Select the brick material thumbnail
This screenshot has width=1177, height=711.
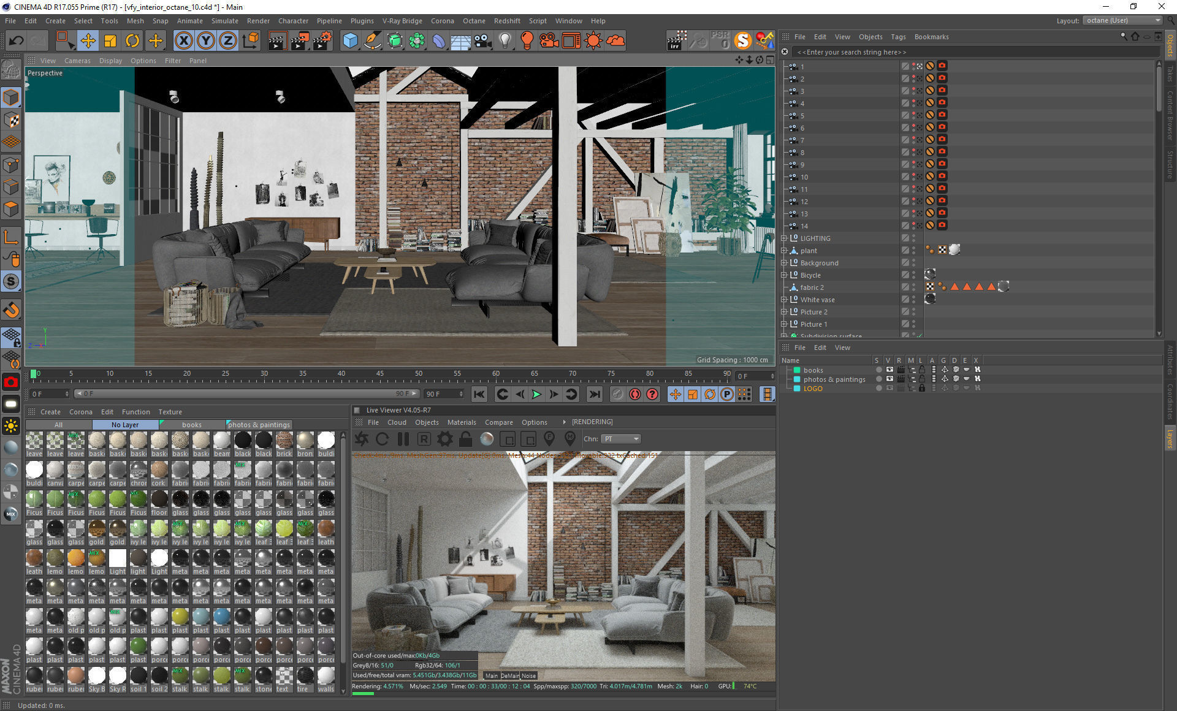coord(284,444)
